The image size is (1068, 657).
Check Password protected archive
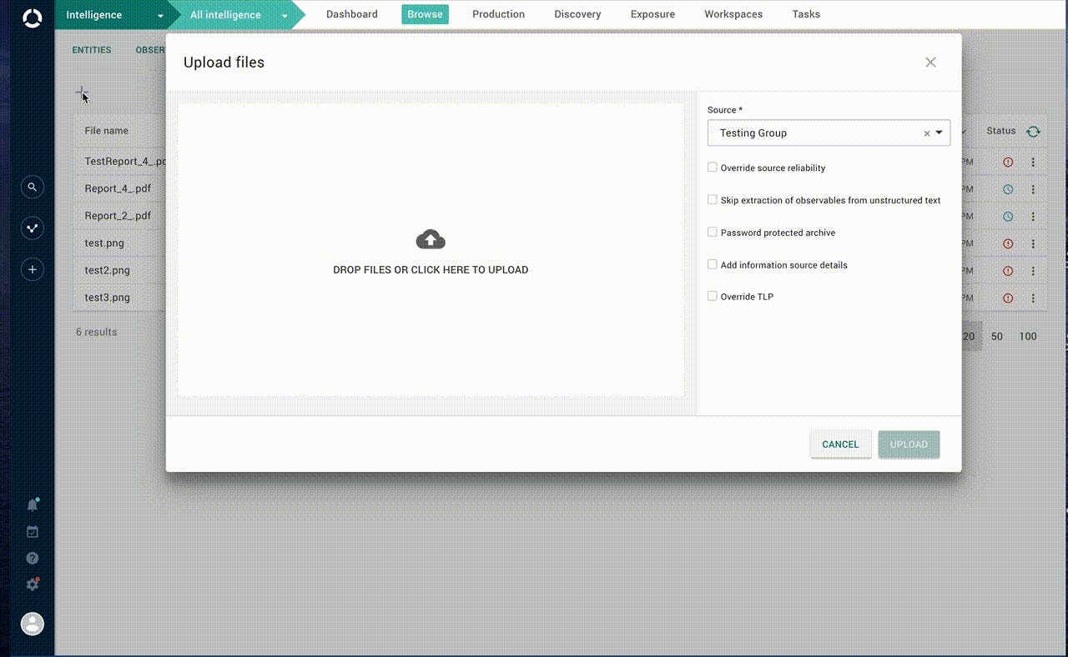pos(713,233)
